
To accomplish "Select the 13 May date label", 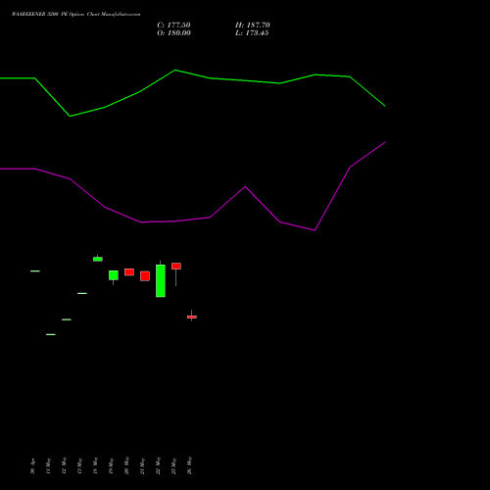I will click(x=79, y=466).
